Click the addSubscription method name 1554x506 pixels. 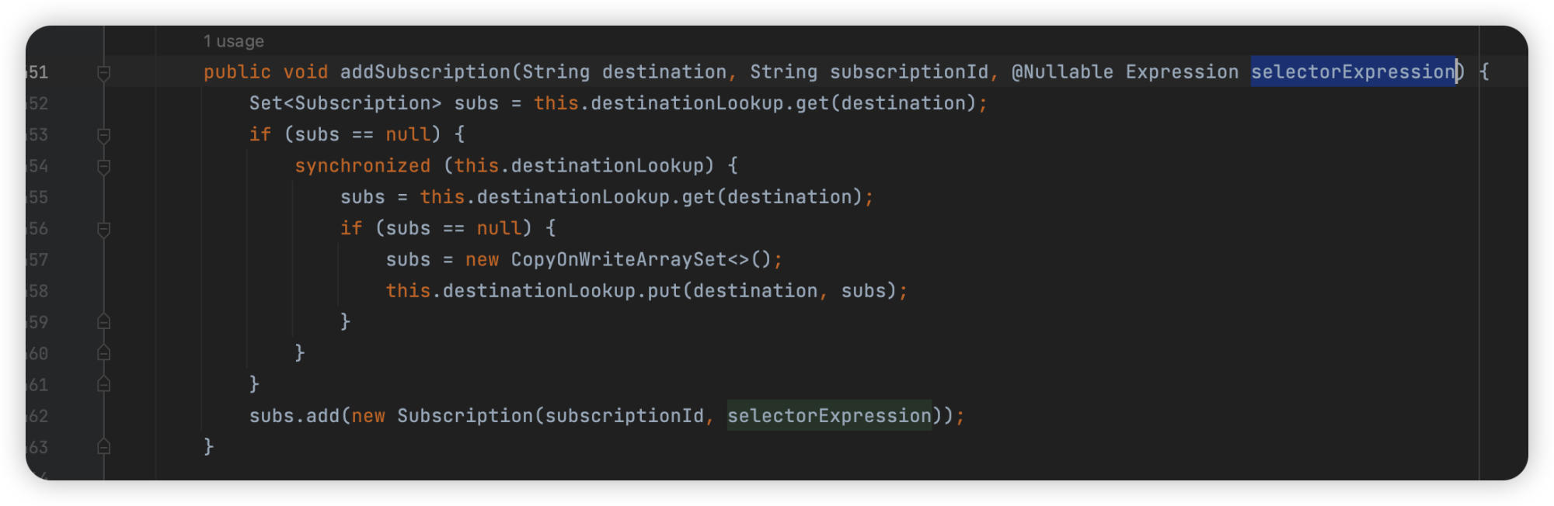pyautogui.click(x=425, y=72)
